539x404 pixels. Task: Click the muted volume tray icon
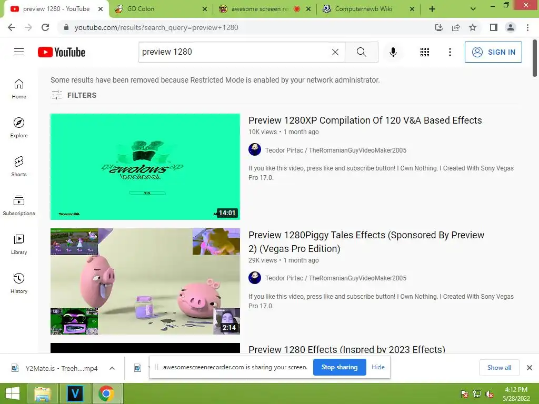(x=490, y=394)
